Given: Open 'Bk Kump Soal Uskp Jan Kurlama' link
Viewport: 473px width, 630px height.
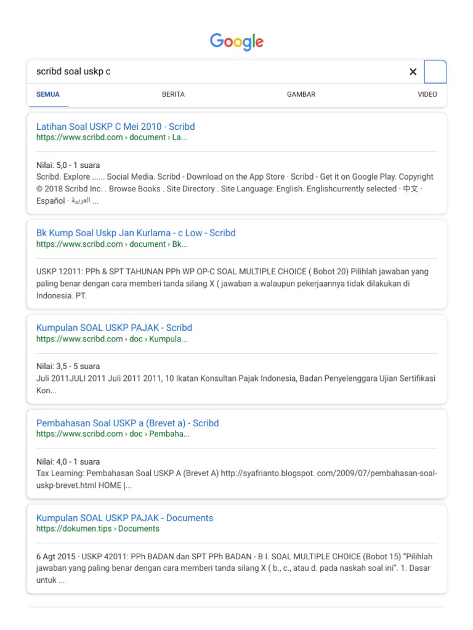Looking at the screenshot, I should pyautogui.click(x=135, y=233).
